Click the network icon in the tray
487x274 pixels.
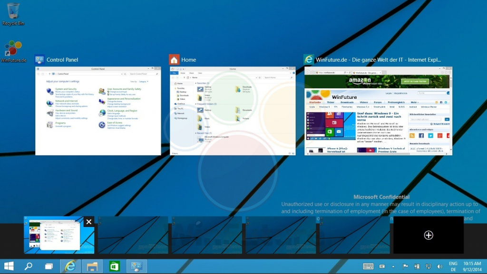pos(428,266)
